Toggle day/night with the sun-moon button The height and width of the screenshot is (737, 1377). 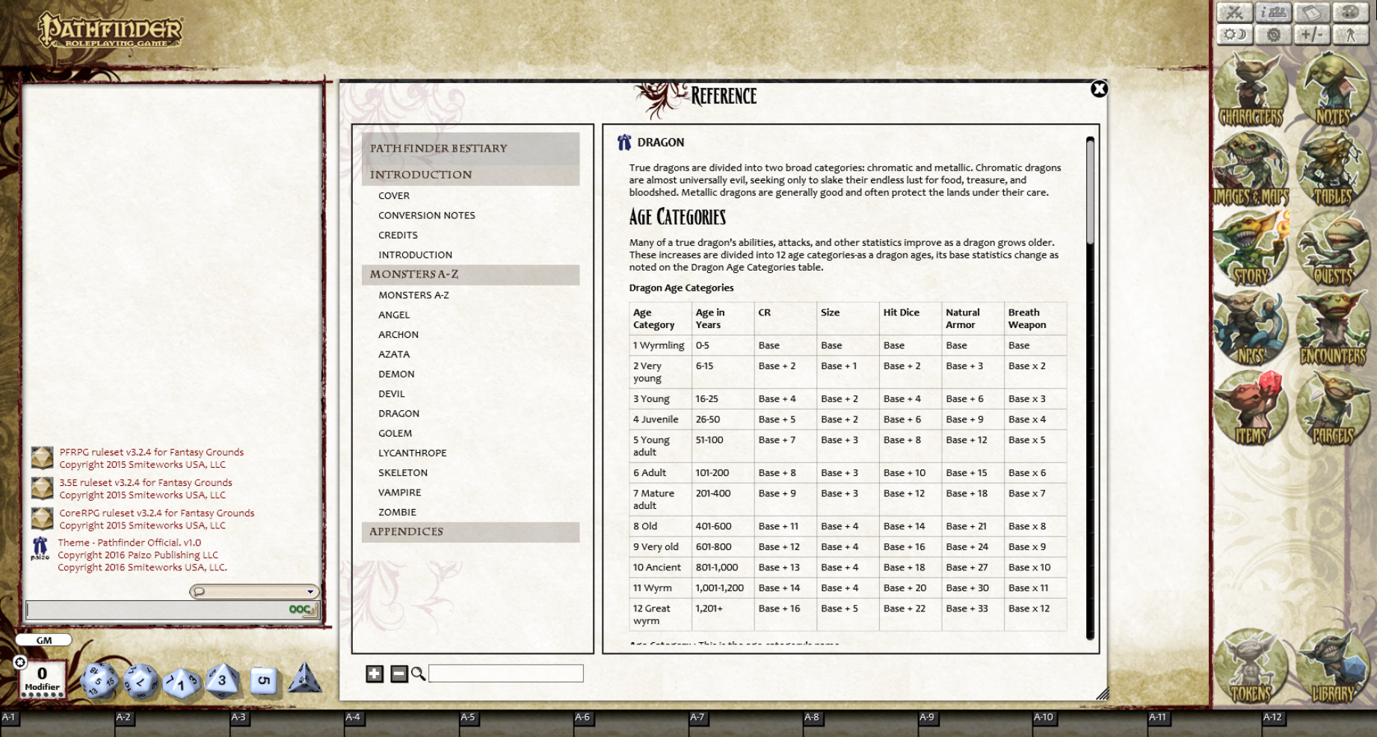coord(1235,35)
